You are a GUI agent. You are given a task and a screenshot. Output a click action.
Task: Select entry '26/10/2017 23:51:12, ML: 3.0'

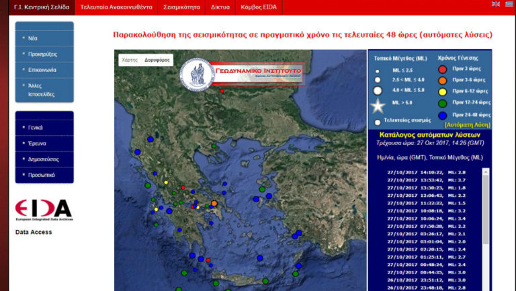click(427, 280)
